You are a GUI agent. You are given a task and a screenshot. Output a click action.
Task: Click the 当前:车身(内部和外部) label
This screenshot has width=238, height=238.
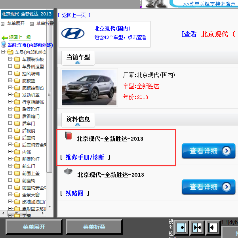pos(30,45)
